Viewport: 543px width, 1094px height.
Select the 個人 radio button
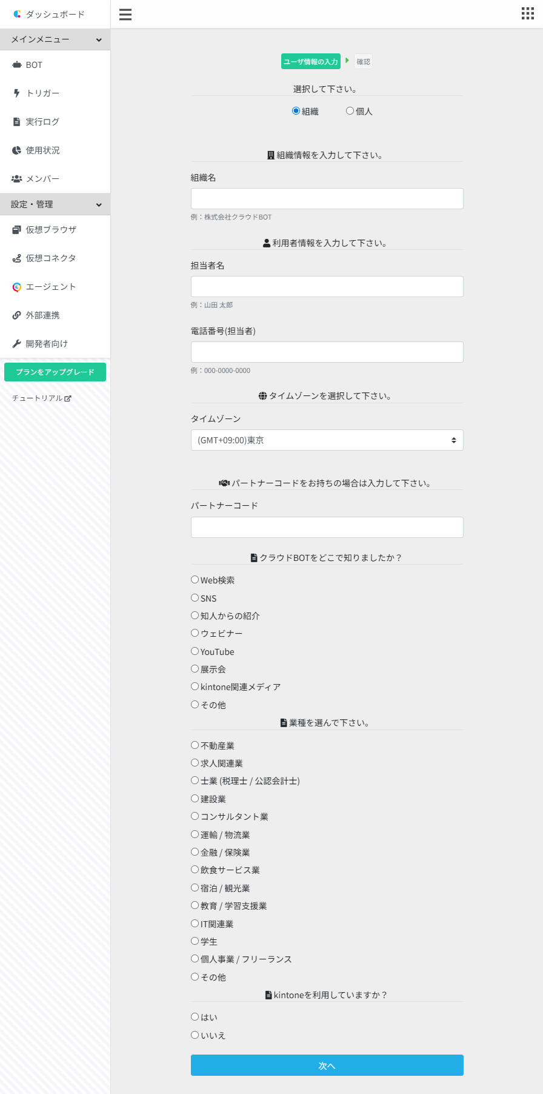[350, 111]
